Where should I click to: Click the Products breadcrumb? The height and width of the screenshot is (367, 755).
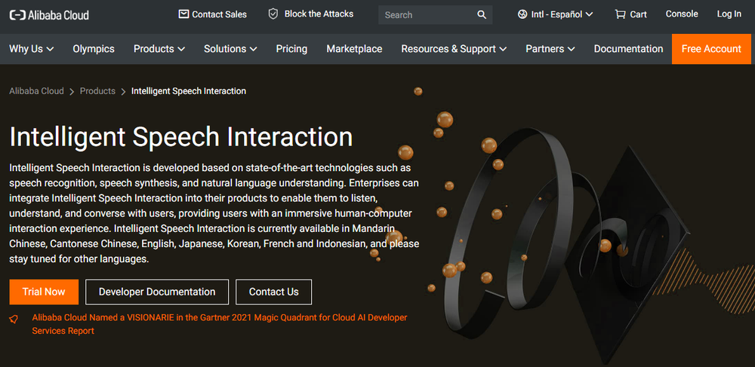tap(97, 90)
